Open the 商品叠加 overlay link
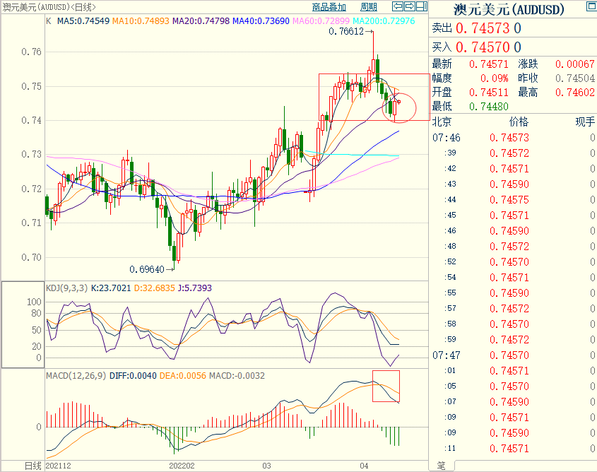597x472 pixels. pyautogui.click(x=329, y=7)
